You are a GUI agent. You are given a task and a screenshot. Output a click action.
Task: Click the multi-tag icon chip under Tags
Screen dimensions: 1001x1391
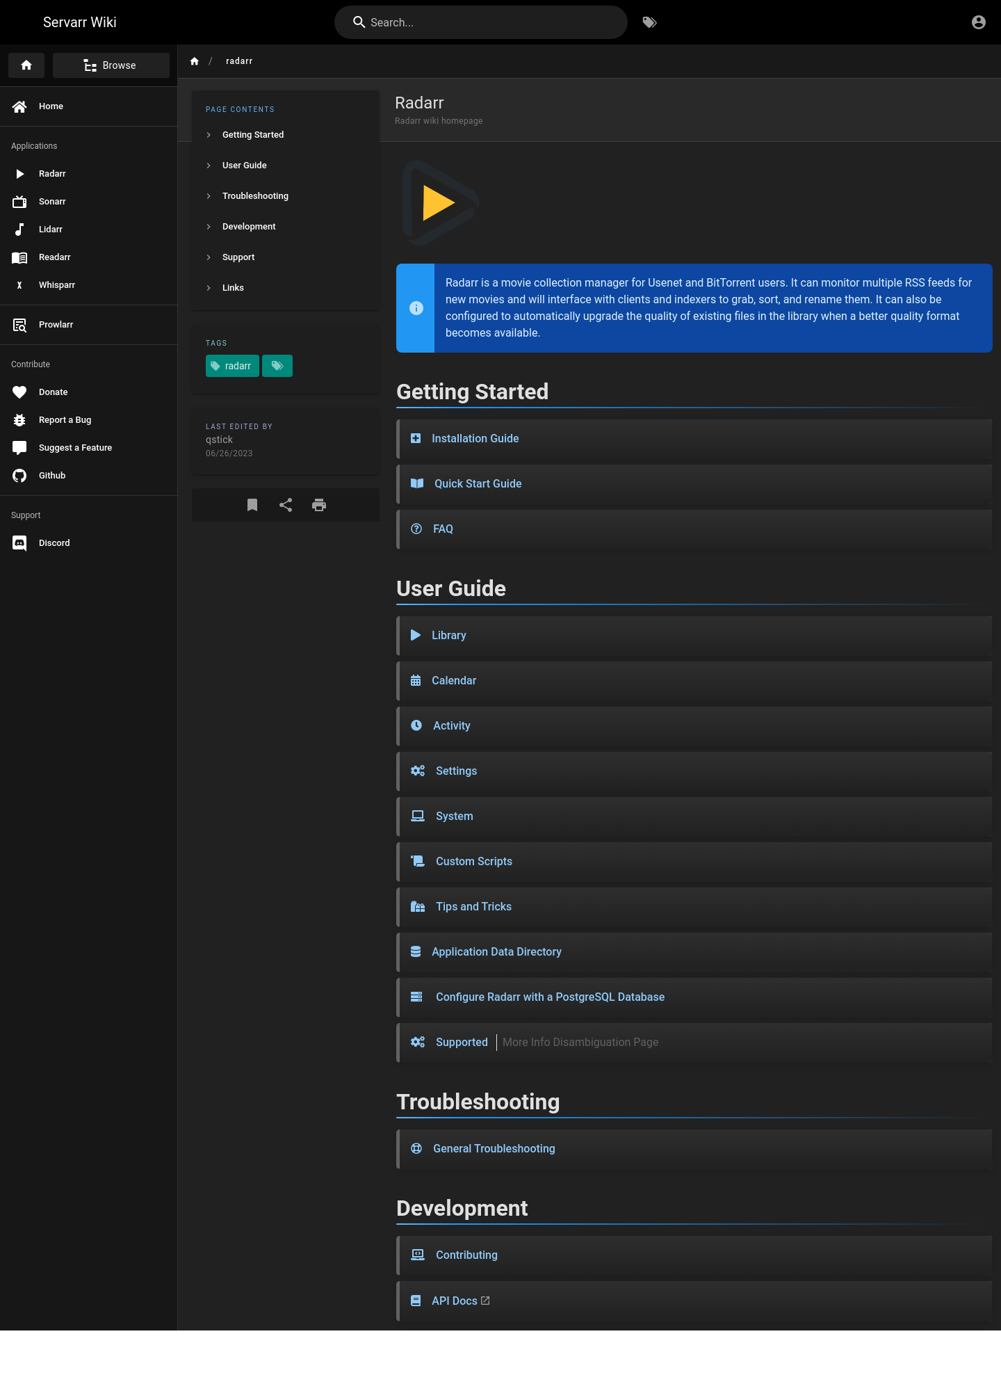tap(277, 366)
